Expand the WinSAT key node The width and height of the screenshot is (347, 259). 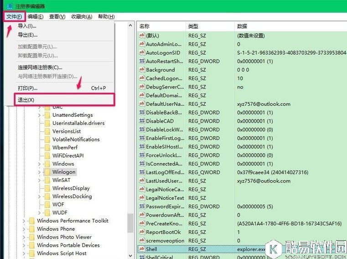39,180
